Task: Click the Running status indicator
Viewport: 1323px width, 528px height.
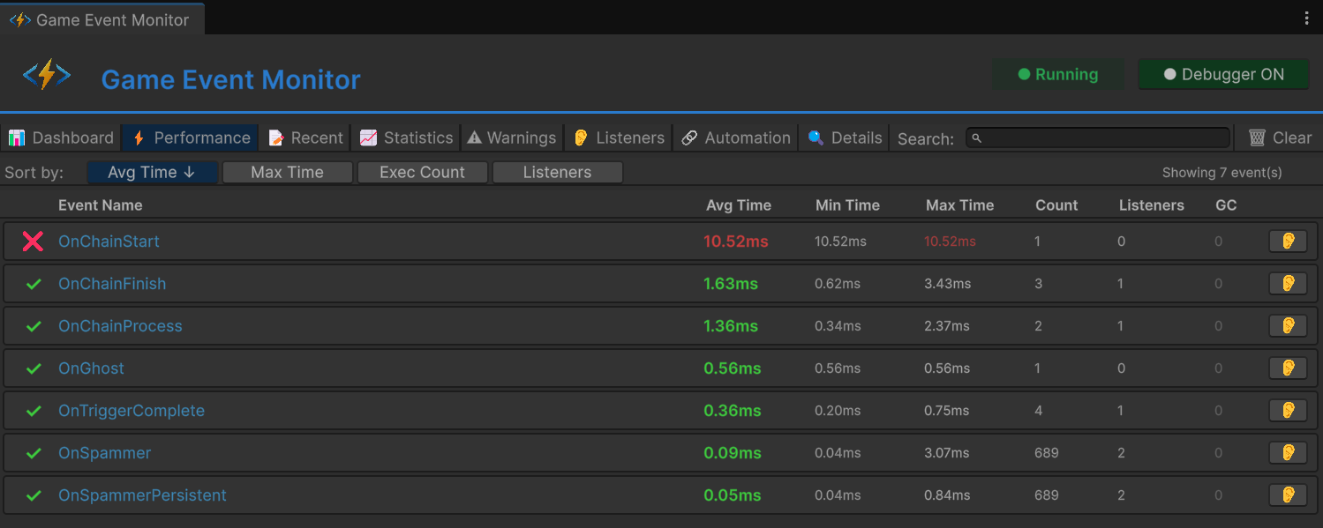Action: [1058, 74]
